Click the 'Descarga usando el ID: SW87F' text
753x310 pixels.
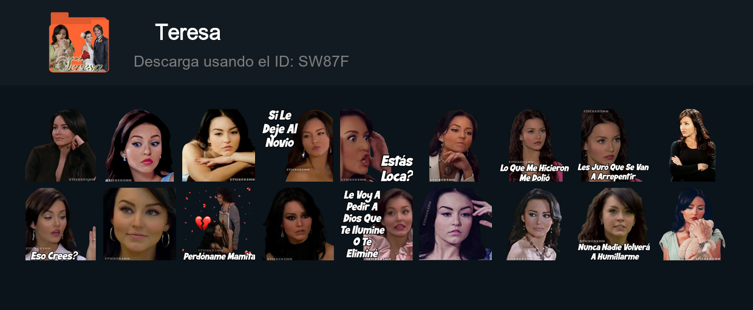click(x=241, y=61)
